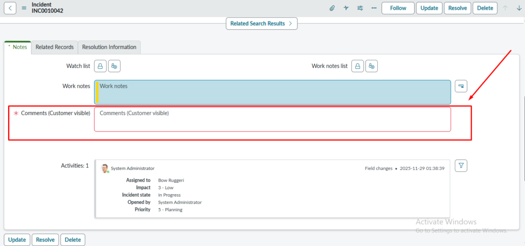
Task: Switch to the Related Records tab
Action: [54, 47]
